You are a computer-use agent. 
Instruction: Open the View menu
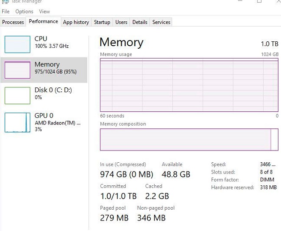(x=44, y=11)
